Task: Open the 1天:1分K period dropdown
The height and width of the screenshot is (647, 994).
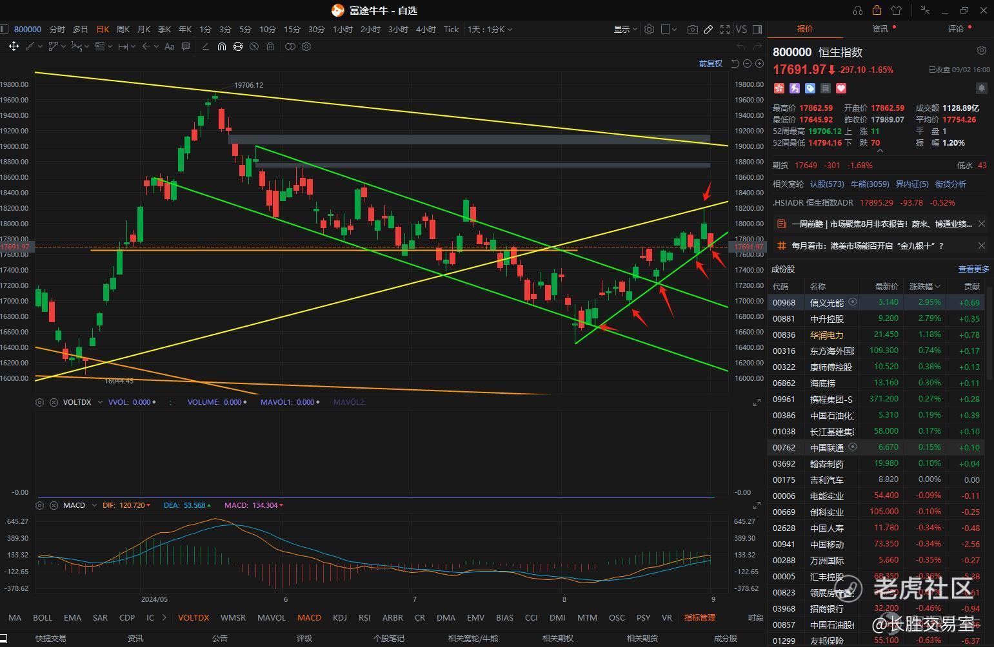Action: pyautogui.click(x=490, y=29)
